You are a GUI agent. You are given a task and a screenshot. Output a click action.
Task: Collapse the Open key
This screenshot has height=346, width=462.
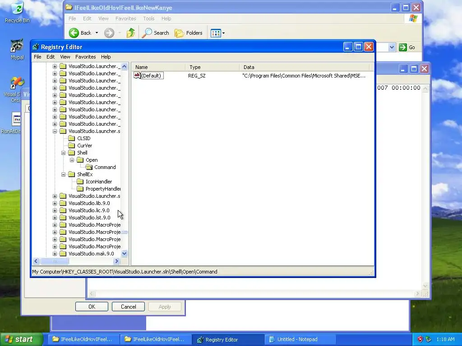pos(72,160)
